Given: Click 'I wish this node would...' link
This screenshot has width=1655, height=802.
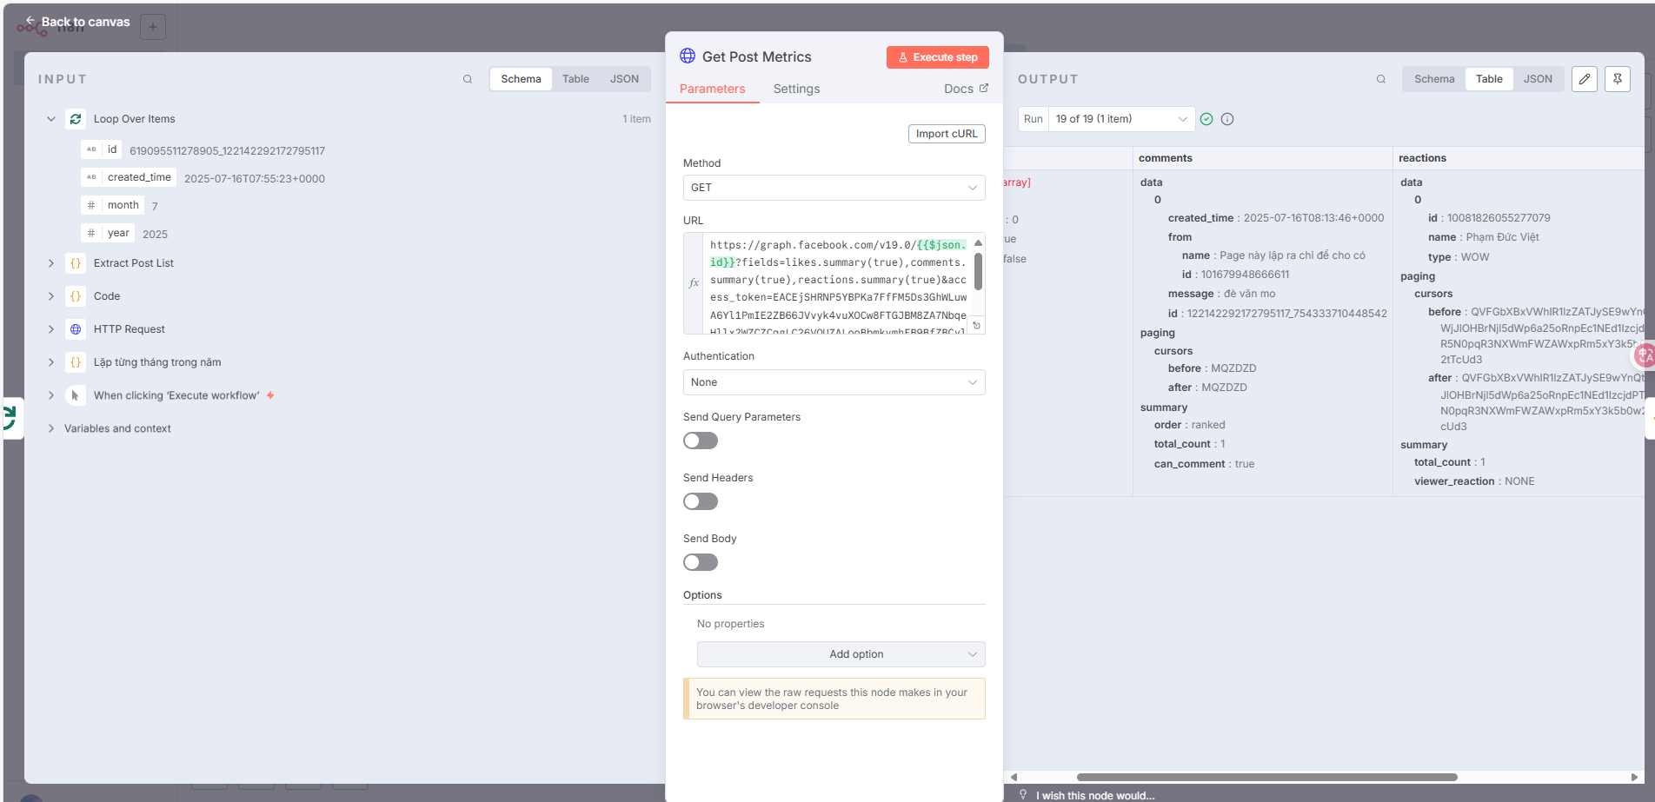Looking at the screenshot, I should 1095,795.
